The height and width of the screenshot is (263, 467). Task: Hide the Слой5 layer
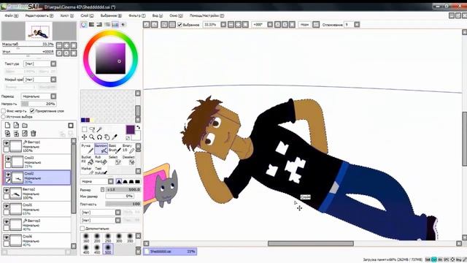(7, 206)
